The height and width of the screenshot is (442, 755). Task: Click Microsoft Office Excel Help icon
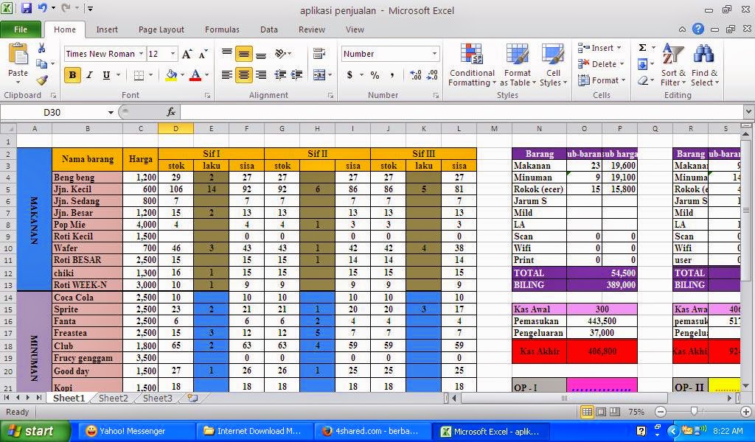tap(697, 29)
